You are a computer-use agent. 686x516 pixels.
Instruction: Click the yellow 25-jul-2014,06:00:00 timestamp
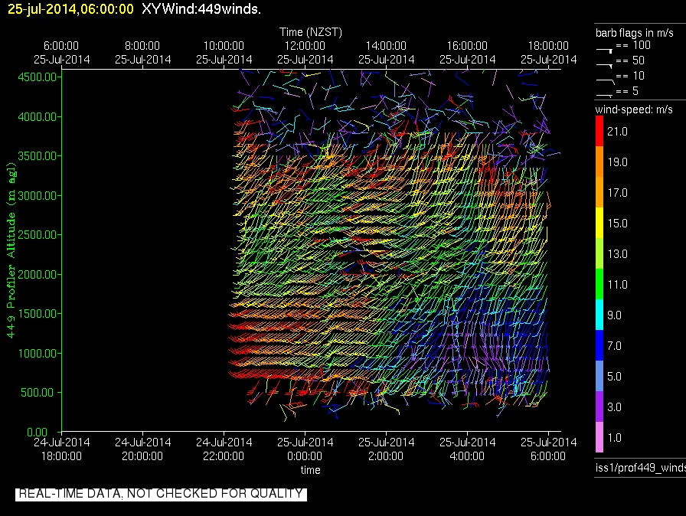(71, 8)
